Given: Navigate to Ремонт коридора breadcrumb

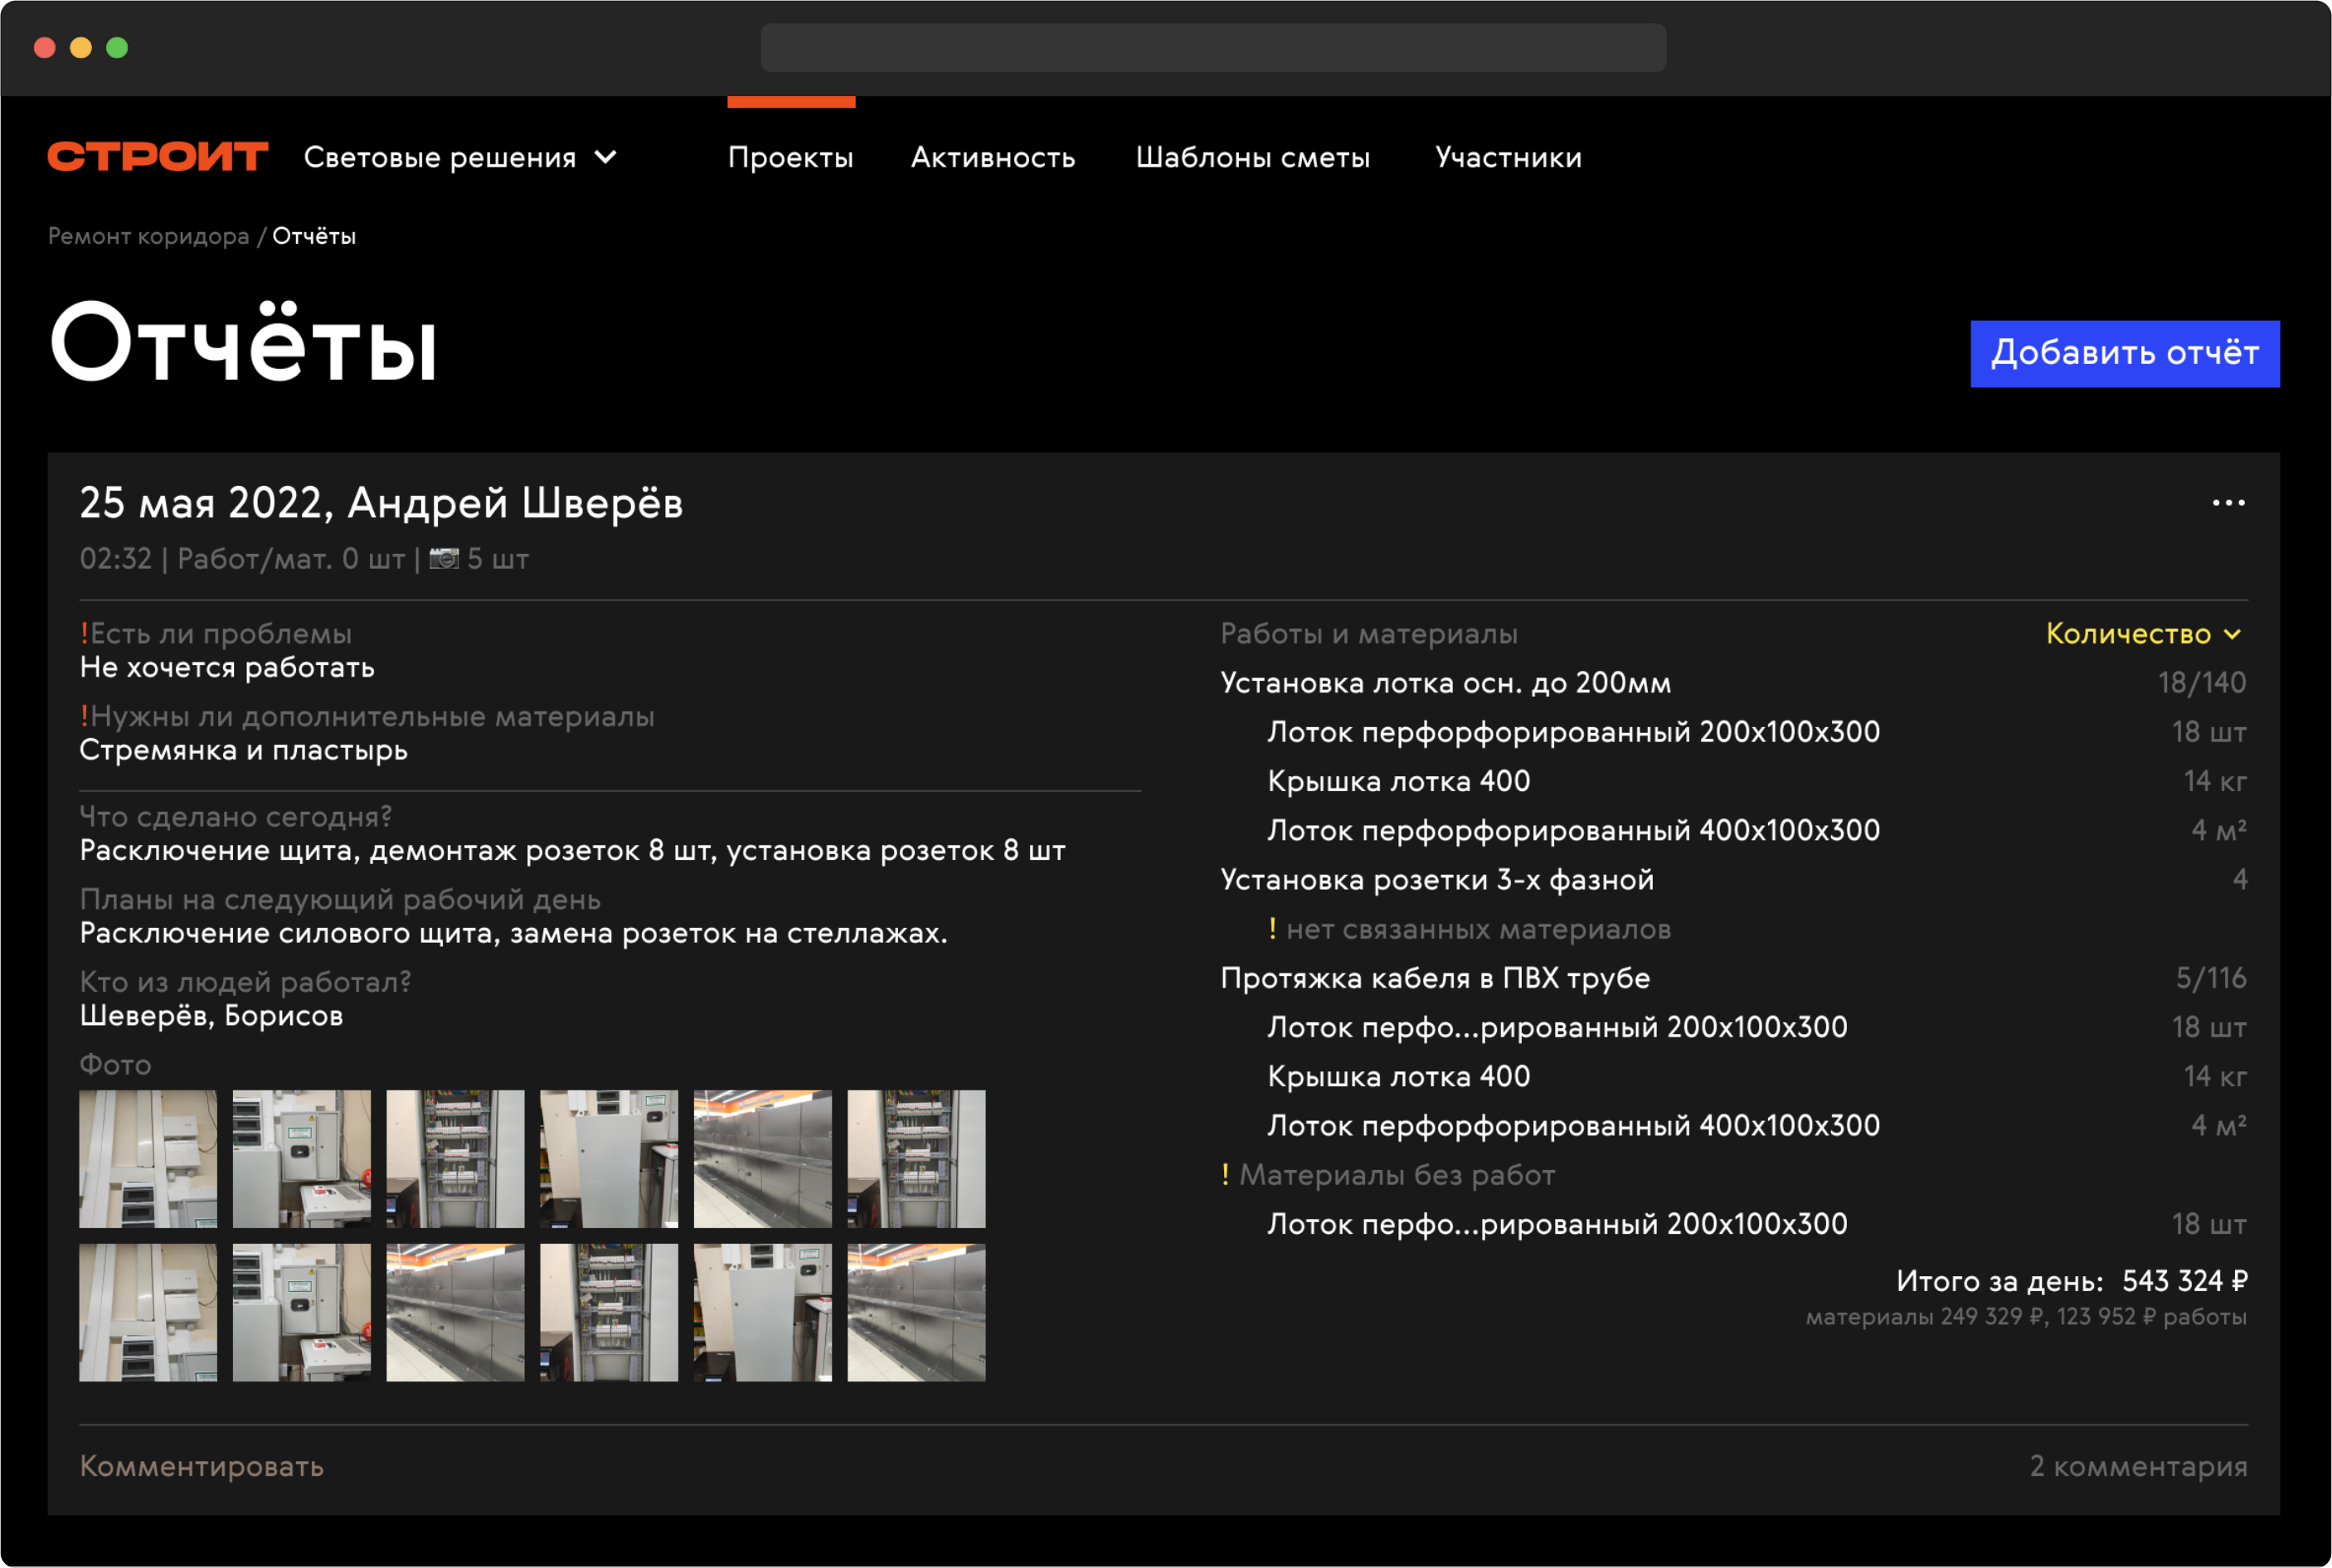Looking at the screenshot, I should 148,236.
